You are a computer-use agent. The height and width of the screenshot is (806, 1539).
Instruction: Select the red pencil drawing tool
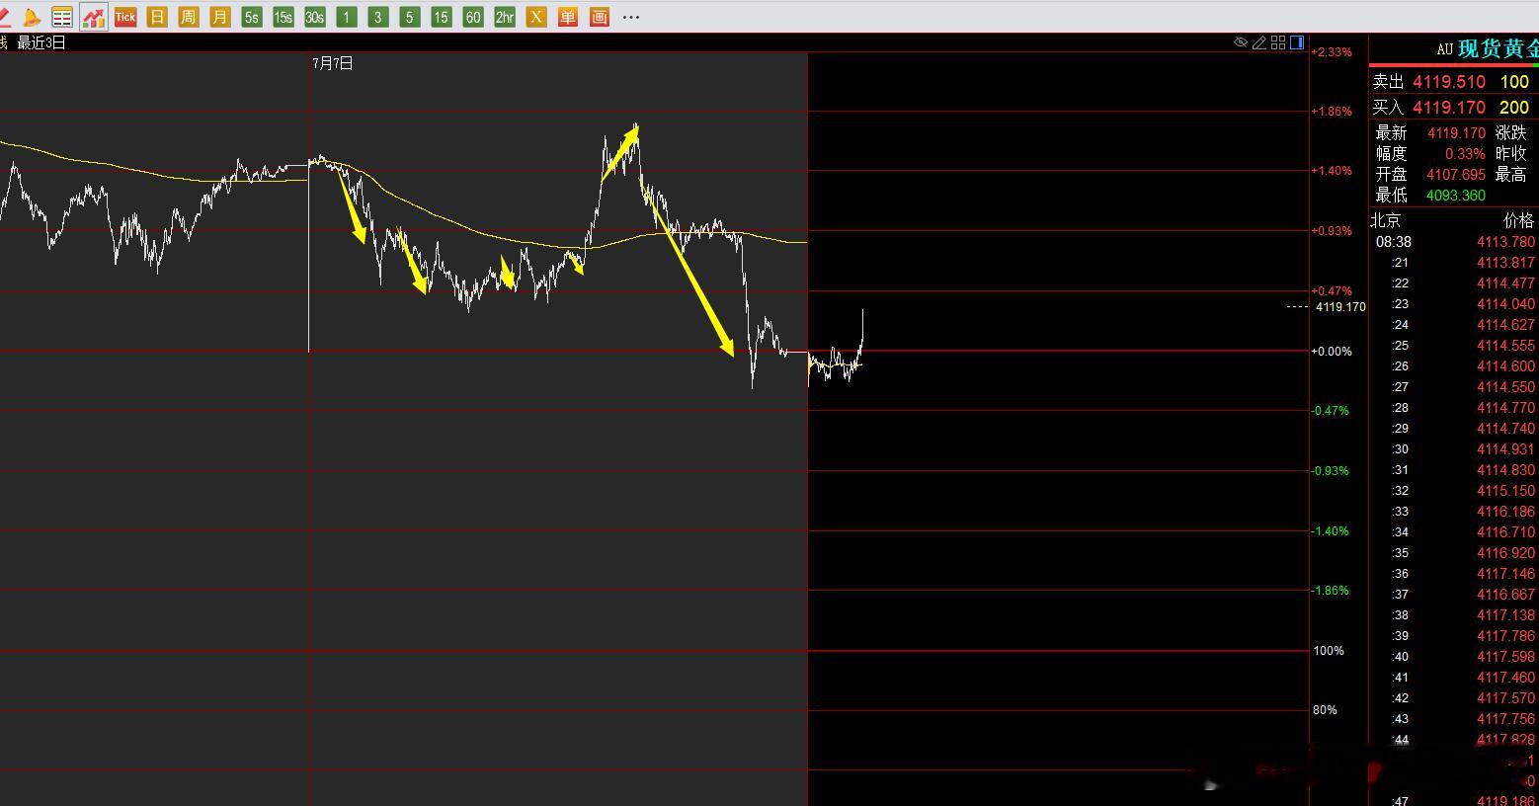(5, 17)
